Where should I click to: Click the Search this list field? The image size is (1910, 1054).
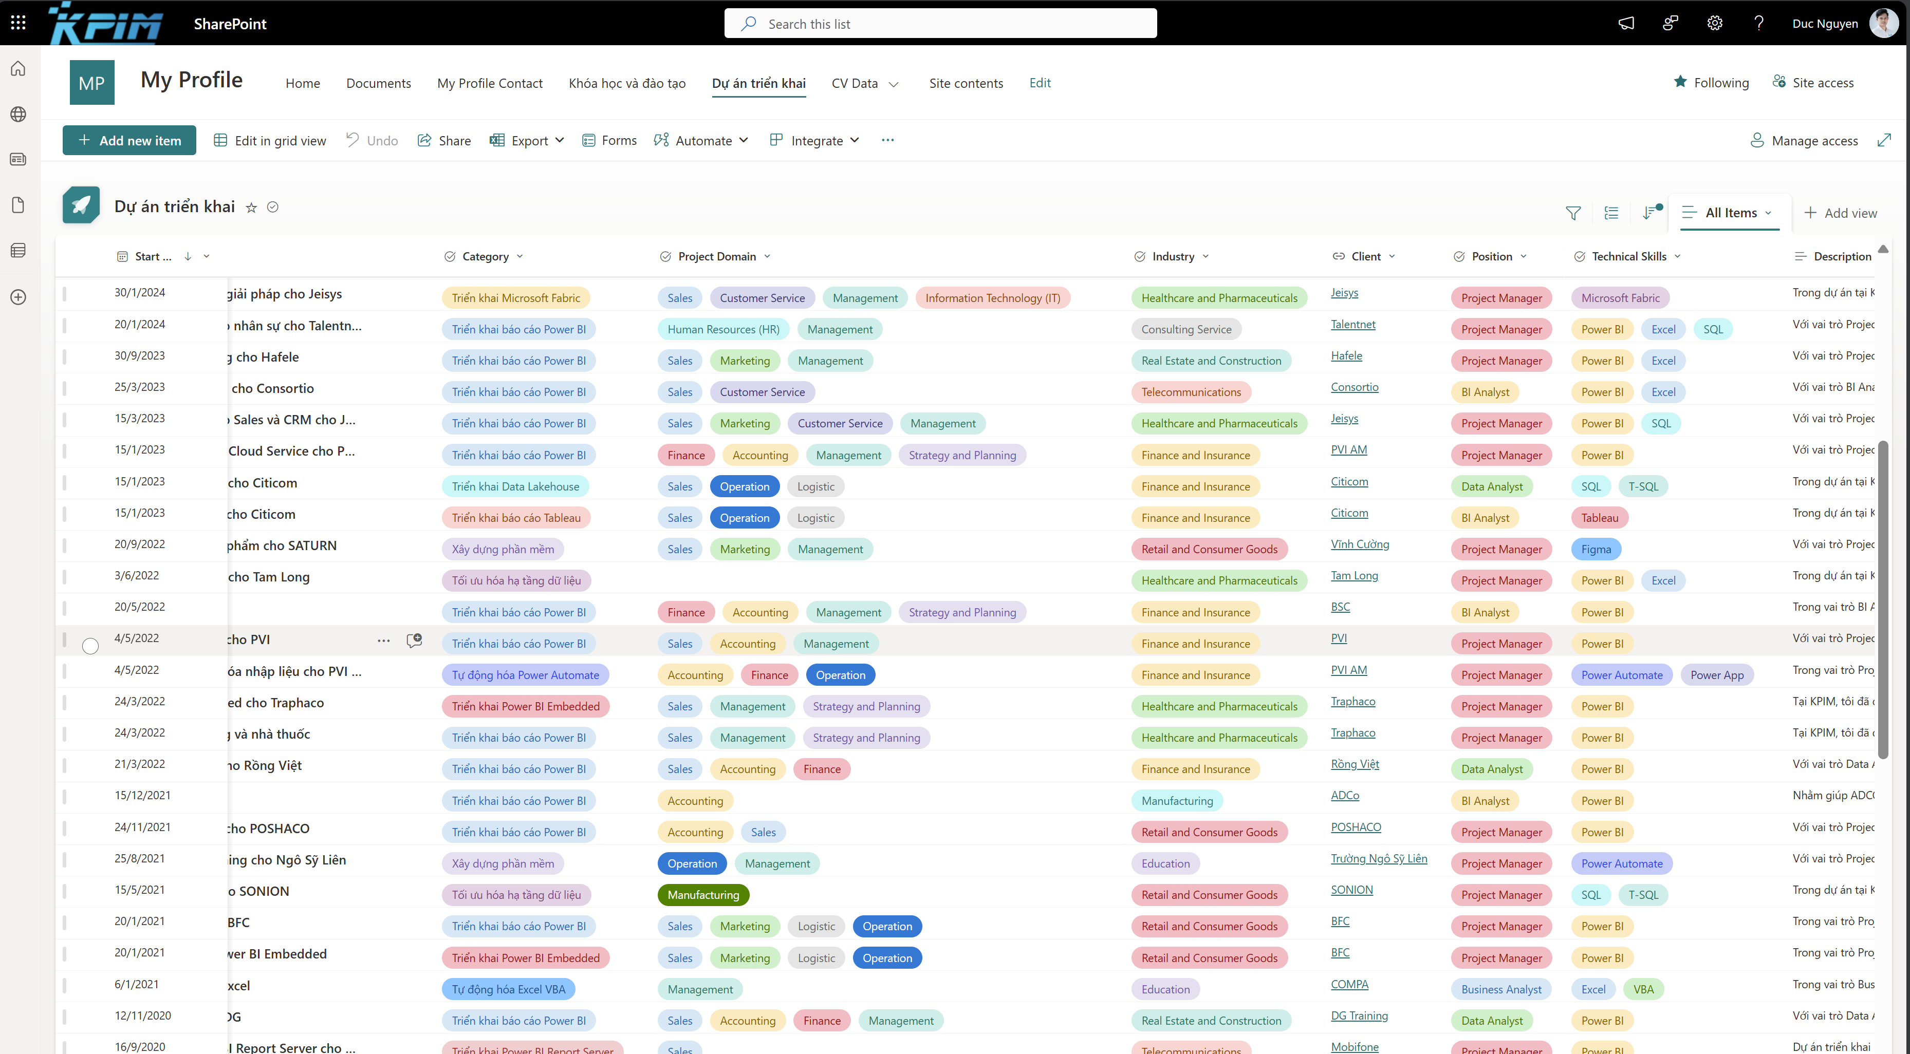[940, 23]
